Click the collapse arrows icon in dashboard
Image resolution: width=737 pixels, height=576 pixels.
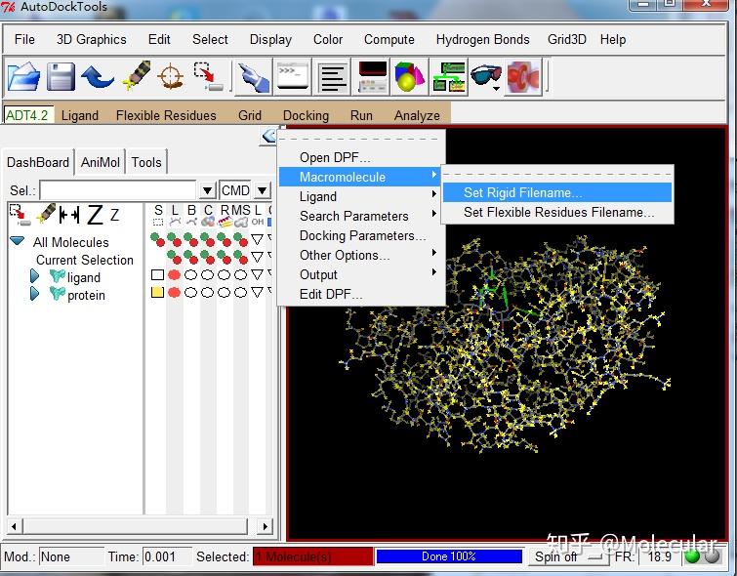click(x=69, y=216)
